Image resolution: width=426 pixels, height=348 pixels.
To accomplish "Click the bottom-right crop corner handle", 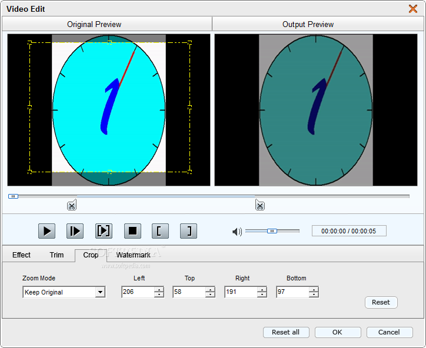I will pos(189,172).
